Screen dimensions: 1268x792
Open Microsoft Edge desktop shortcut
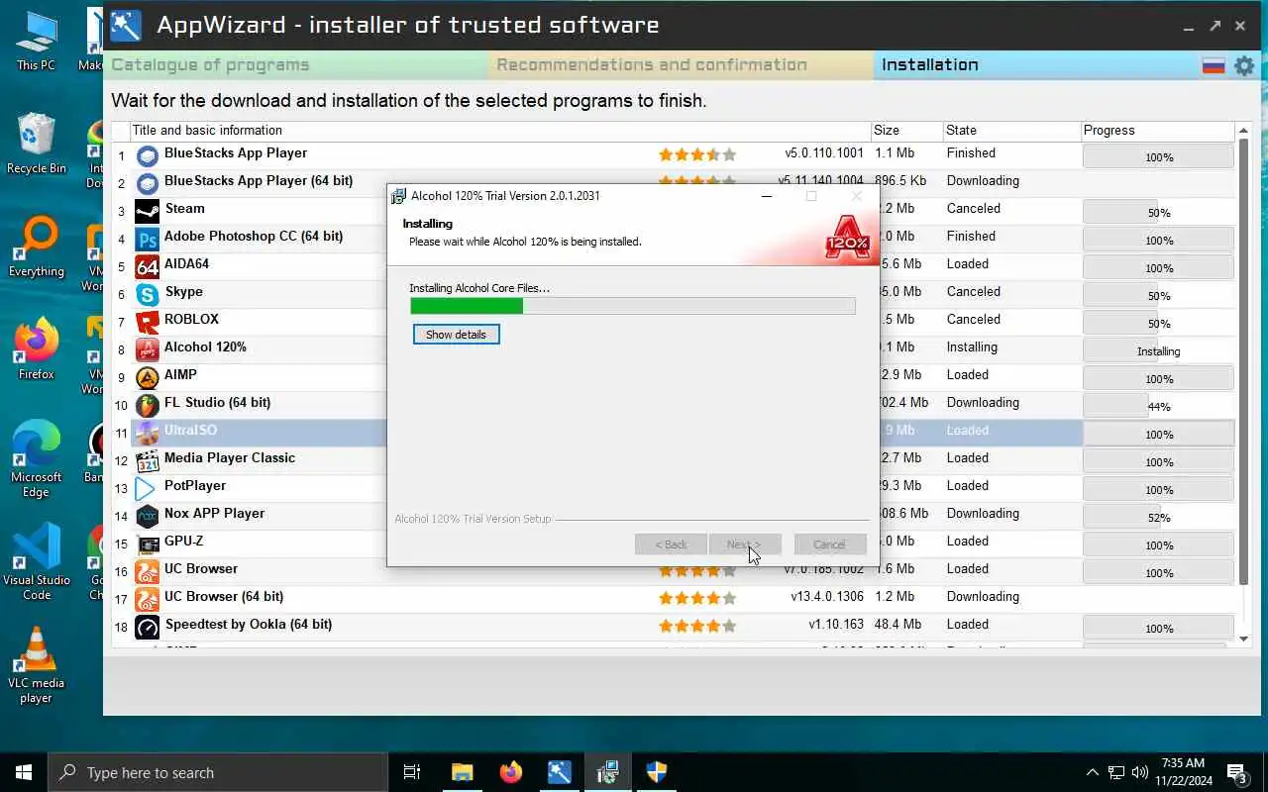(x=36, y=459)
